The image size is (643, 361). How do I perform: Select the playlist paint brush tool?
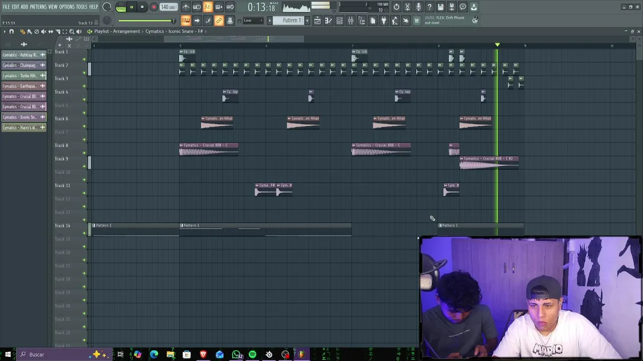click(x=29, y=32)
